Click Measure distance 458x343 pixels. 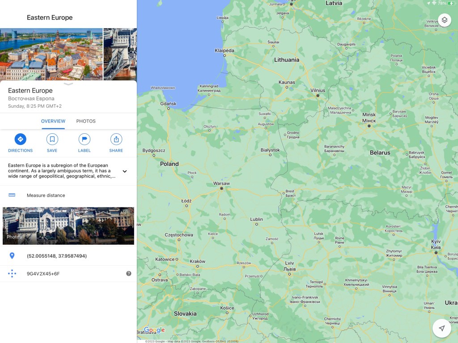(x=46, y=195)
